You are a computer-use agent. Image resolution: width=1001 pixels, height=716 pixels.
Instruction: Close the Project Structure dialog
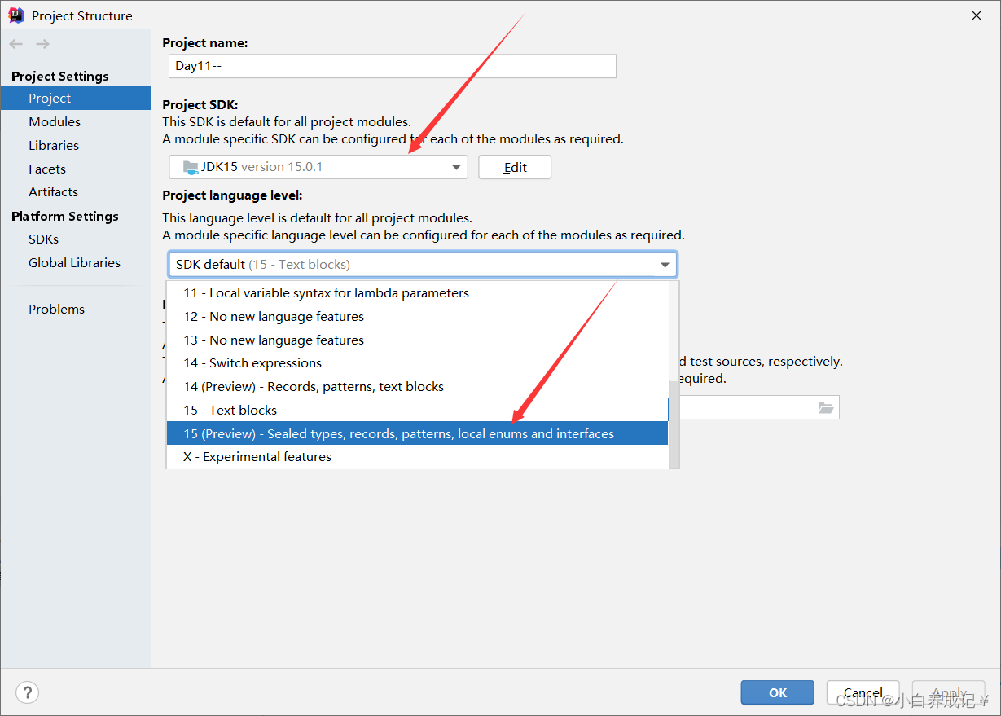(x=976, y=15)
